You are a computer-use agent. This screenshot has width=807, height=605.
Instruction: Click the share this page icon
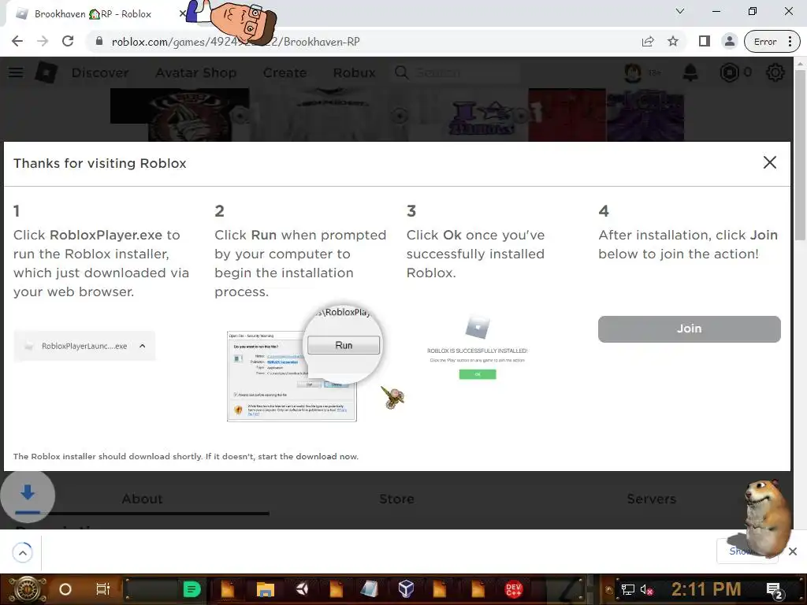pos(648,42)
